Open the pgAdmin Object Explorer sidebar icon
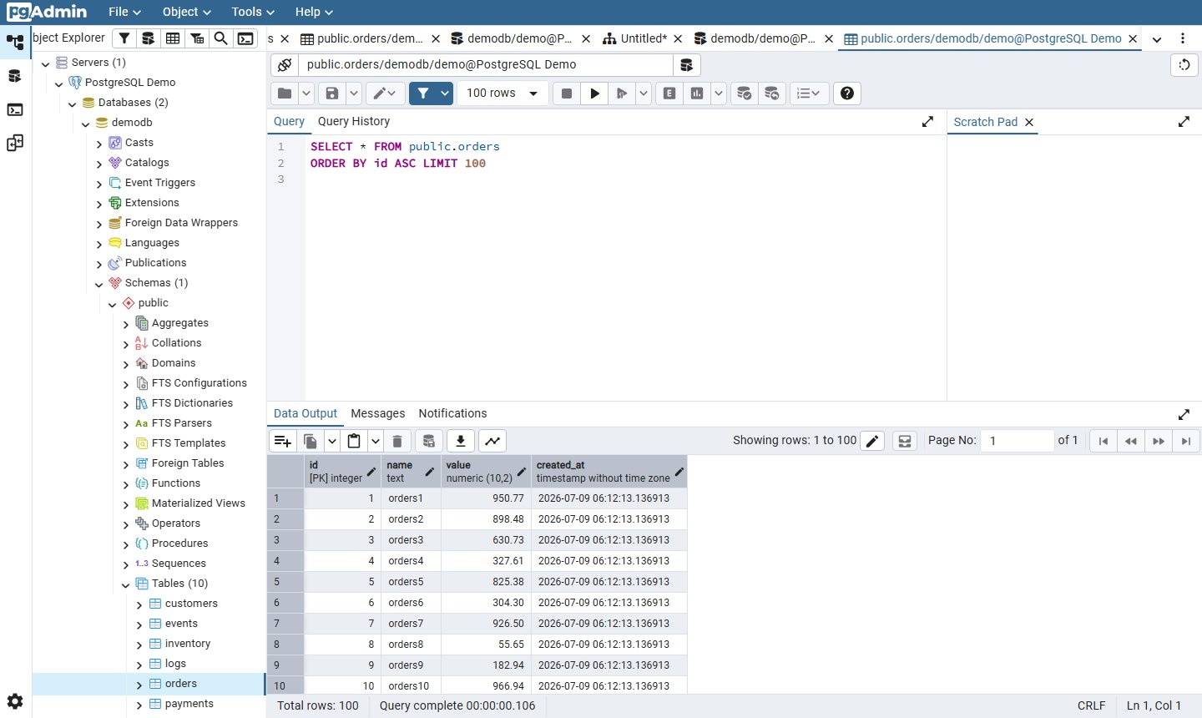 point(15,42)
